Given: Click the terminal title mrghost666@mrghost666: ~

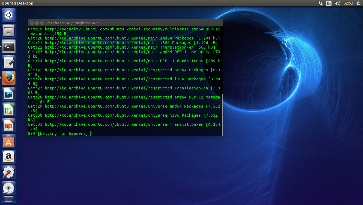Looking at the screenshot, I should (x=75, y=23).
